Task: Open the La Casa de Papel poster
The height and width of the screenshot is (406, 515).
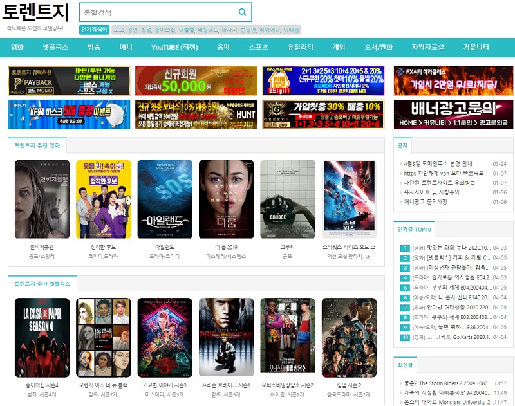Action: pyautogui.click(x=42, y=337)
